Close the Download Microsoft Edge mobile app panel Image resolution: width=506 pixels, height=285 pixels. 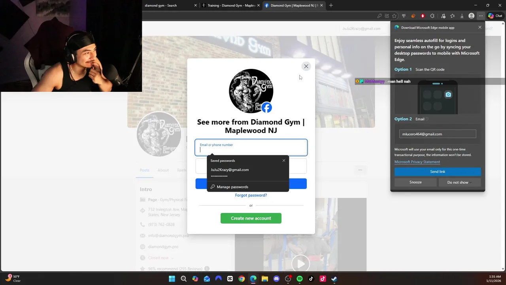tap(480, 27)
